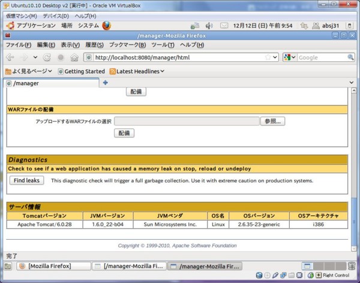Click the Google search input field
Image resolution: width=360 pixels, height=283 pixels.
click(x=322, y=58)
